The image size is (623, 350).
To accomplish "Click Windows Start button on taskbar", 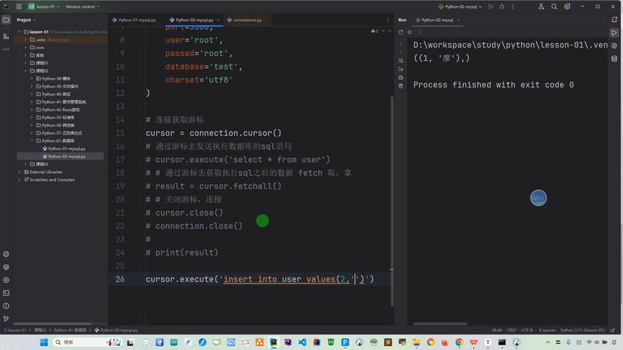I will (43, 342).
